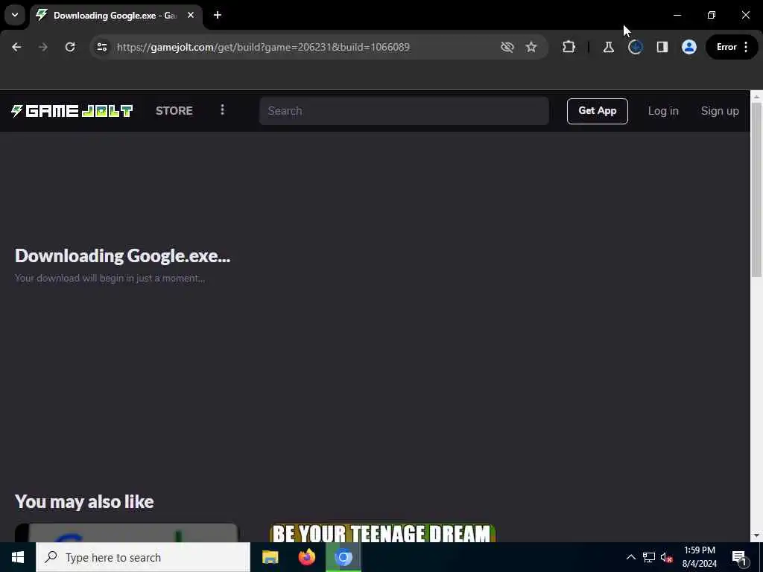Click the Game Jolt Search field
Screen dimensions: 763x572
[404, 111]
